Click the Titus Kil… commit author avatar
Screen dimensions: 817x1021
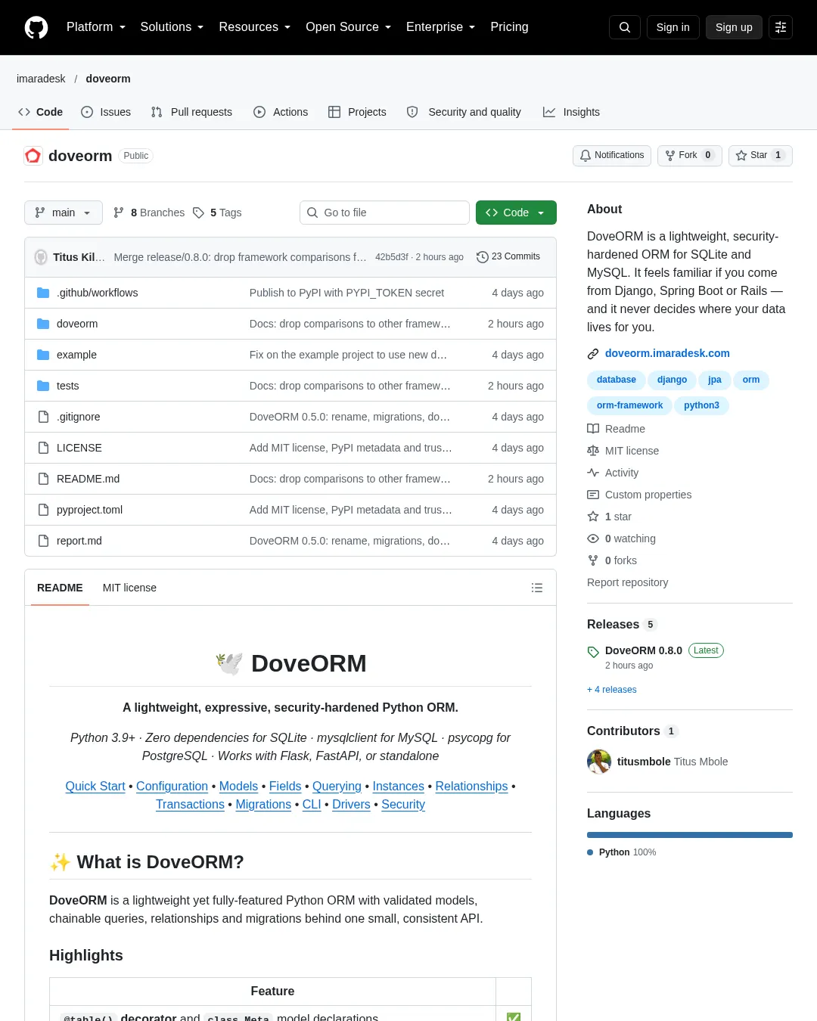(x=41, y=257)
